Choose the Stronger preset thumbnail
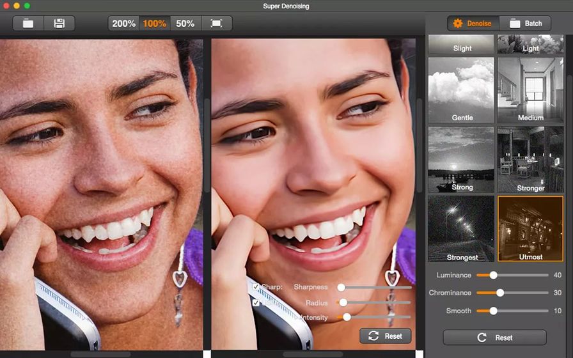 530,159
